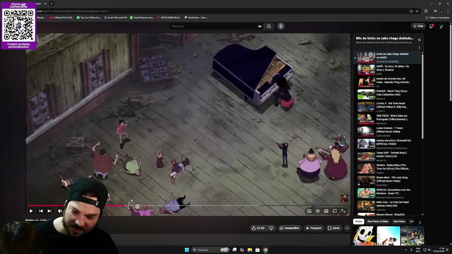Like the video showing 9,2 mil
The height and width of the screenshot is (254, 452).
point(258,228)
